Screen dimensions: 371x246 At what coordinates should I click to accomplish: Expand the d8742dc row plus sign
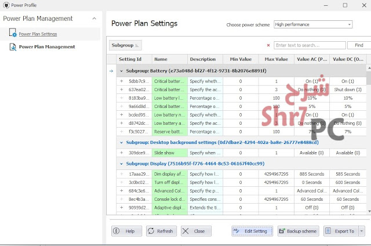(x=121, y=123)
